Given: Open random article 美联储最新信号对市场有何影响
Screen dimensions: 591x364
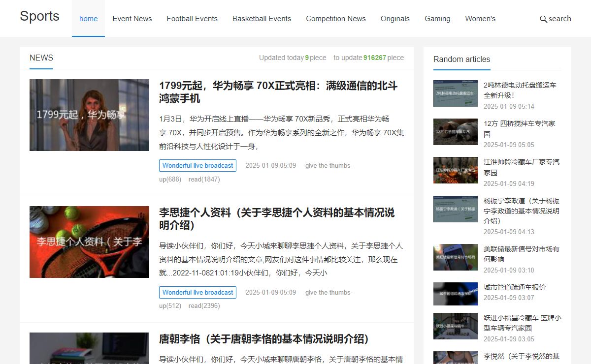Looking at the screenshot, I should (522, 254).
